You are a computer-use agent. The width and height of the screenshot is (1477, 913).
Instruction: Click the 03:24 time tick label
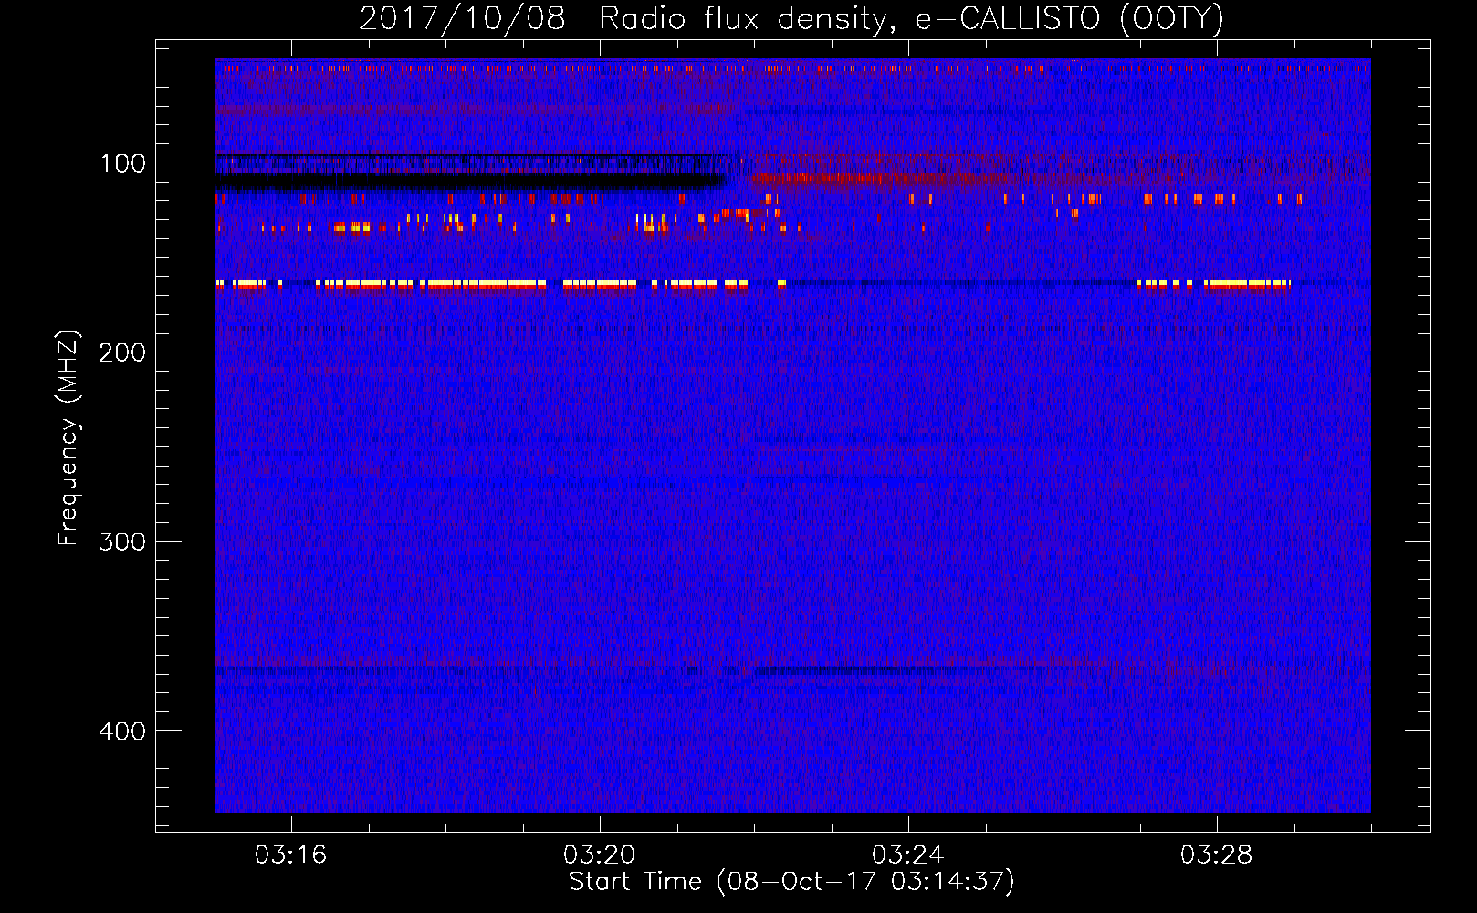click(x=907, y=855)
